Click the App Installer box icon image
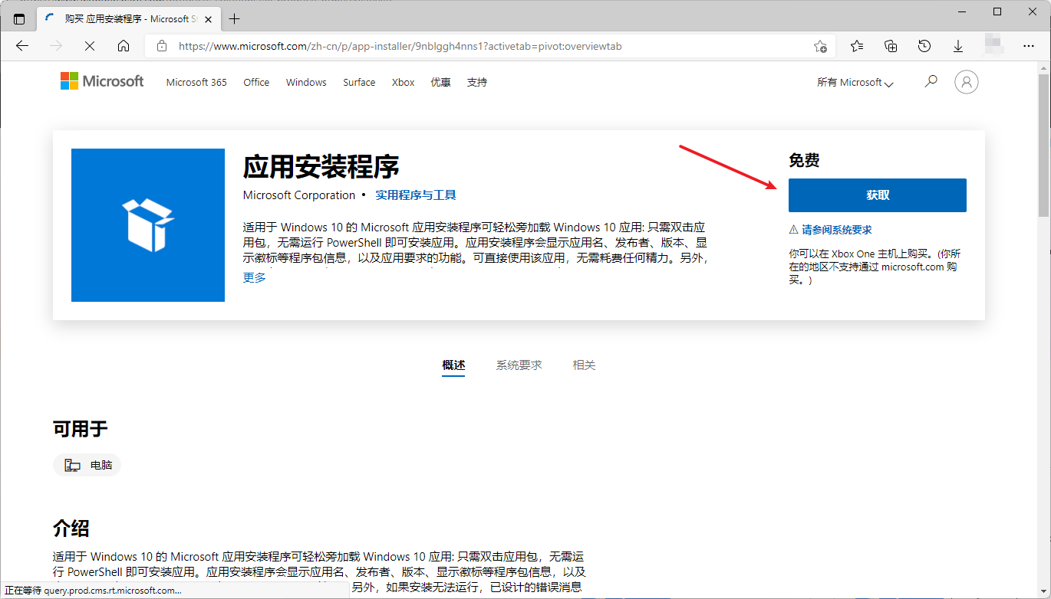This screenshot has width=1051, height=599. [x=148, y=225]
